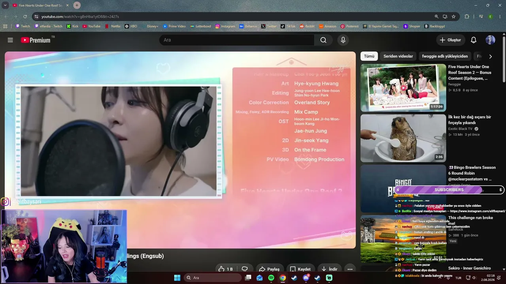The width and height of the screenshot is (506, 284).
Task: Like the video with thumbs up
Action: pyautogui.click(x=226, y=269)
